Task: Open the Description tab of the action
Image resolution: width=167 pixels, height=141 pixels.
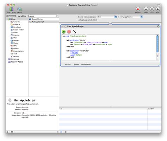Action: click(x=86, y=64)
